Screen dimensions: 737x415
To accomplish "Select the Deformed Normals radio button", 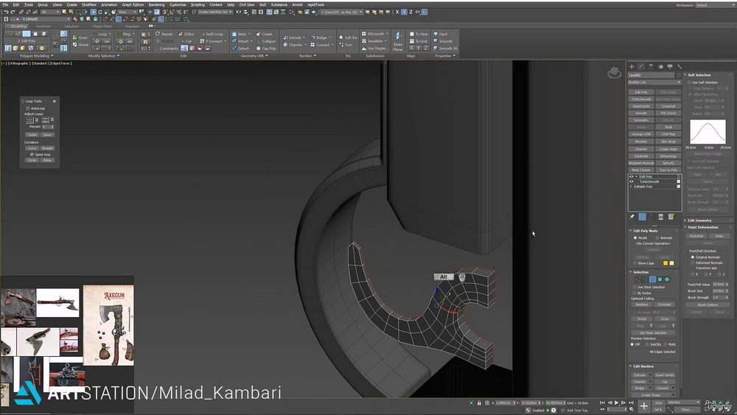I will pyautogui.click(x=692, y=262).
